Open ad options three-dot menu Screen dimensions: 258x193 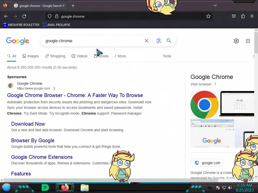[x=54, y=88]
